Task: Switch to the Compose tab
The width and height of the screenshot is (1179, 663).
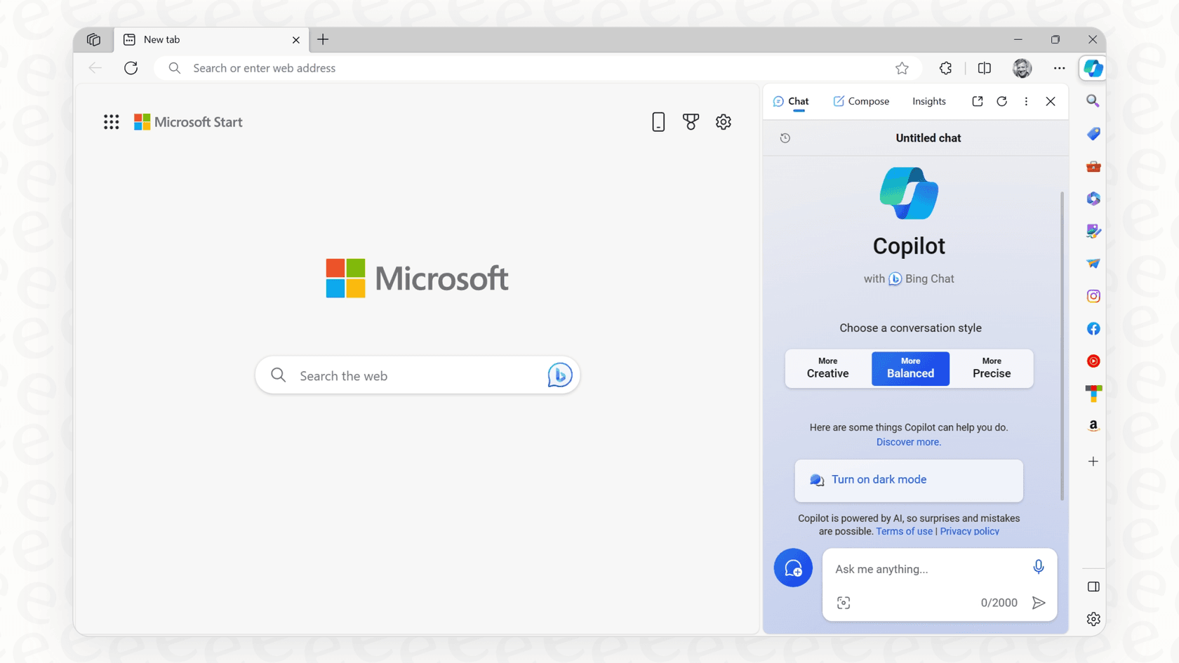Action: click(x=861, y=101)
